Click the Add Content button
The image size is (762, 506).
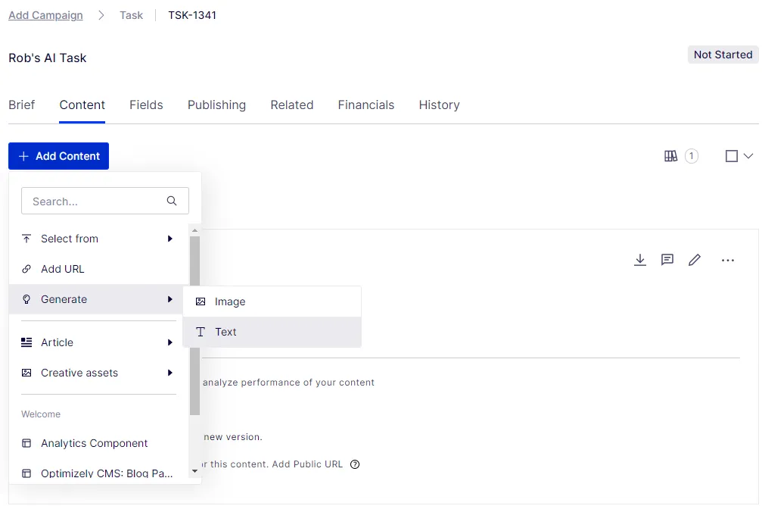pyautogui.click(x=59, y=156)
